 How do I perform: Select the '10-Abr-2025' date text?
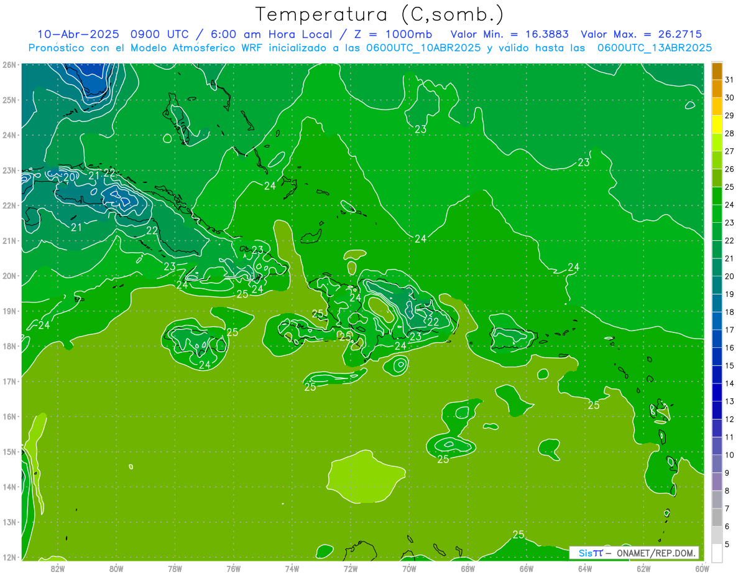[x=79, y=34]
